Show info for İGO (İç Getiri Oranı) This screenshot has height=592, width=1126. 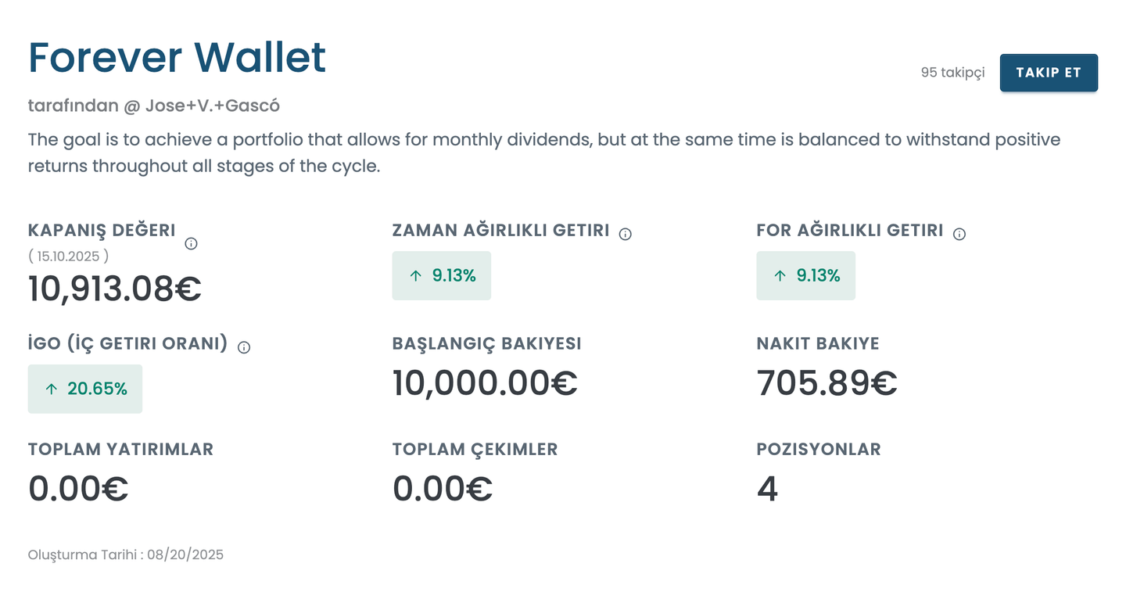click(244, 347)
